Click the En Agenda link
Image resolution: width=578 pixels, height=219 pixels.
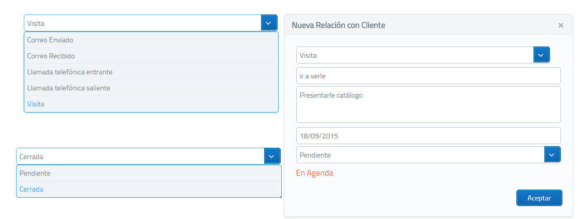pyautogui.click(x=314, y=173)
